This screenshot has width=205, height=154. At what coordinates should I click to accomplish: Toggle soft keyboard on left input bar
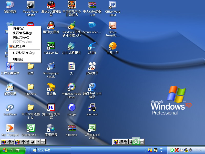coord(43,142)
